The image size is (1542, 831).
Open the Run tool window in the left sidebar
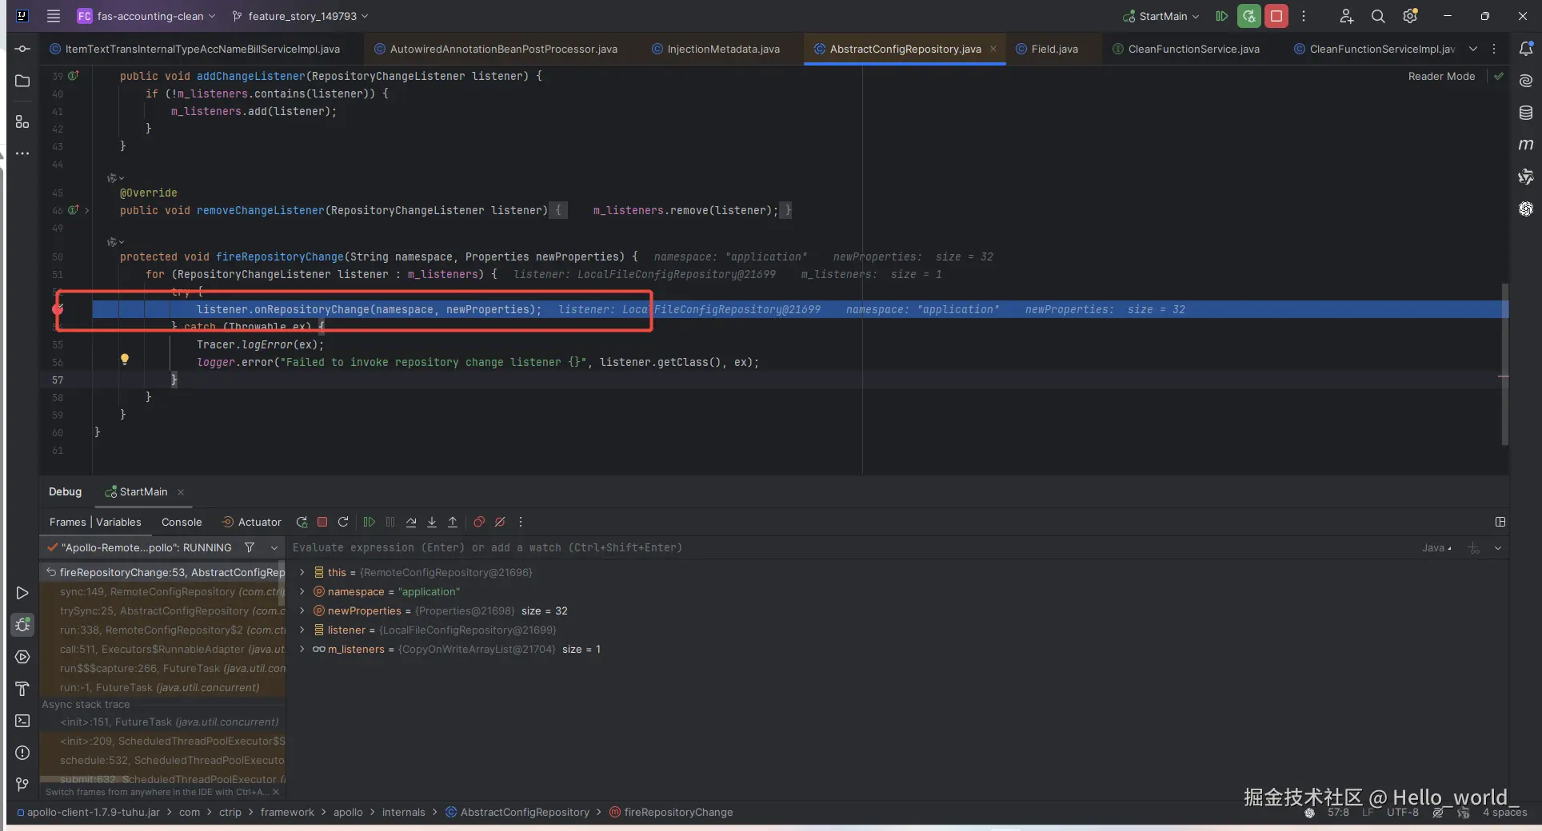(x=22, y=593)
